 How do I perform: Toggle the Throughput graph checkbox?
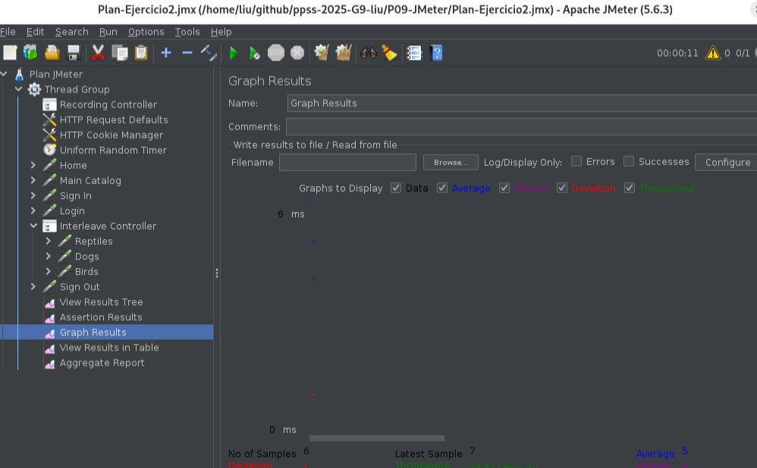629,188
